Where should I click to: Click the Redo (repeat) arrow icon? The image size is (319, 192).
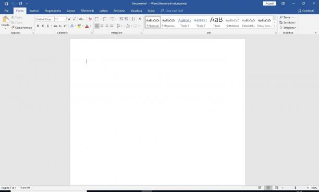tap(20, 4)
